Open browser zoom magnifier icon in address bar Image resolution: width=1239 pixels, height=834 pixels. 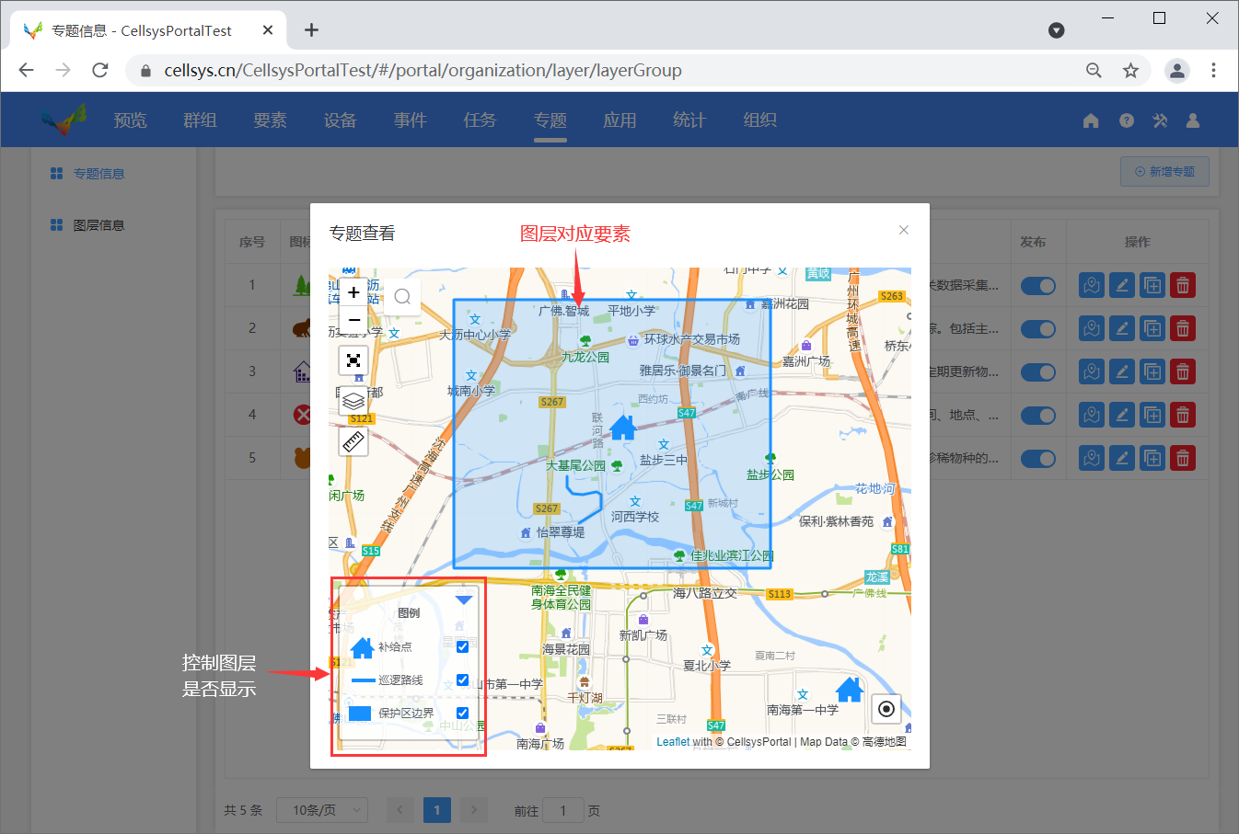[x=1094, y=70]
